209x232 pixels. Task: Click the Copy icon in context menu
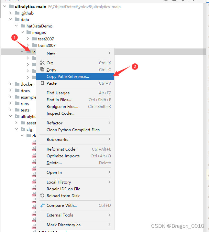42,69
